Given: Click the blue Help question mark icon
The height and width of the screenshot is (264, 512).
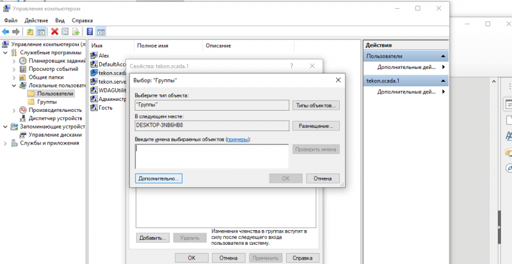Looking at the screenshot, I should (90, 31).
